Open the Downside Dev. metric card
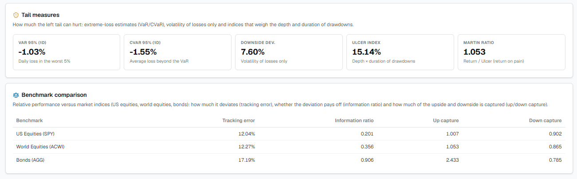Viewport: 577px width, 179px height. (289, 52)
